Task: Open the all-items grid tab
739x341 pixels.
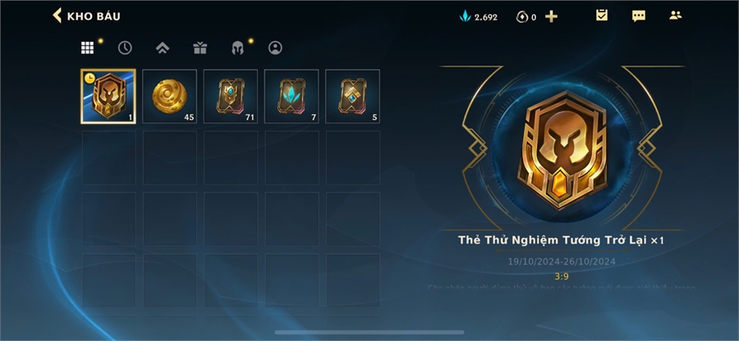Action: pyautogui.click(x=87, y=48)
